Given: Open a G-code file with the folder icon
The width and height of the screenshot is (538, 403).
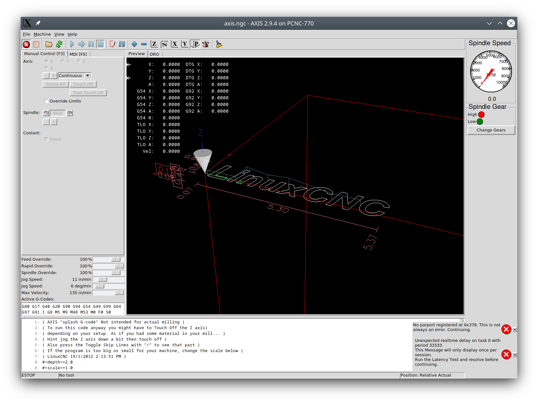Looking at the screenshot, I should 49,44.
